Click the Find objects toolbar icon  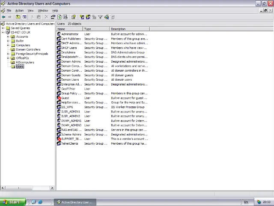(107, 17)
